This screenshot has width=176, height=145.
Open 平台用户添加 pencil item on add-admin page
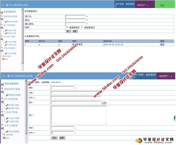click(x=11, y=45)
